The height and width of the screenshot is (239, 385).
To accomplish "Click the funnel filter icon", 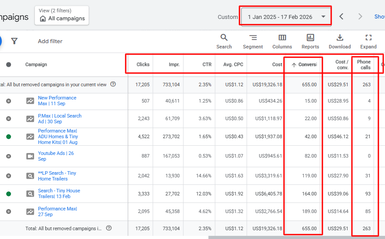I will click(14, 41).
